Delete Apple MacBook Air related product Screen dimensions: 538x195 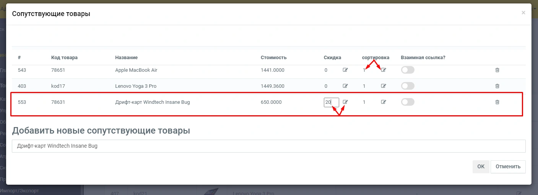click(x=497, y=70)
